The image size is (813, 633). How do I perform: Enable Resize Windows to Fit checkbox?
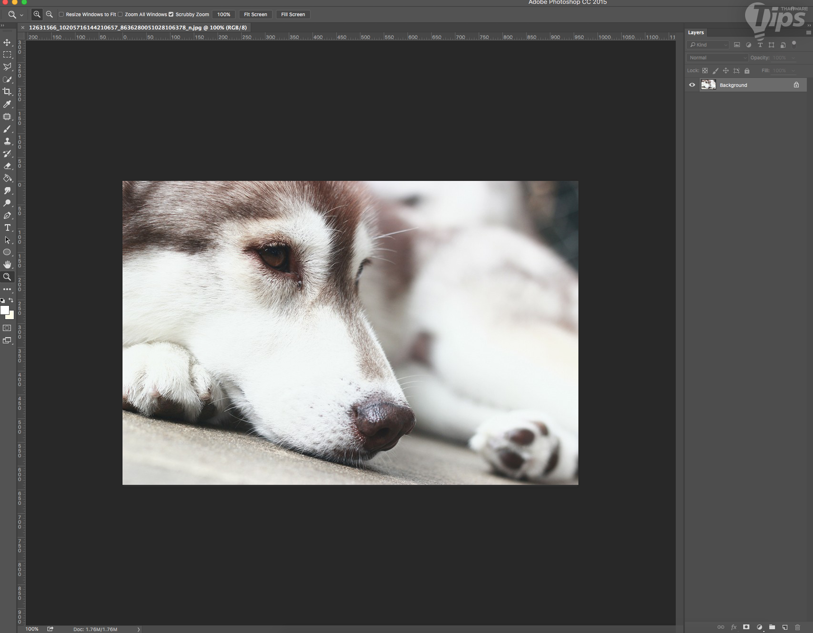pos(61,14)
